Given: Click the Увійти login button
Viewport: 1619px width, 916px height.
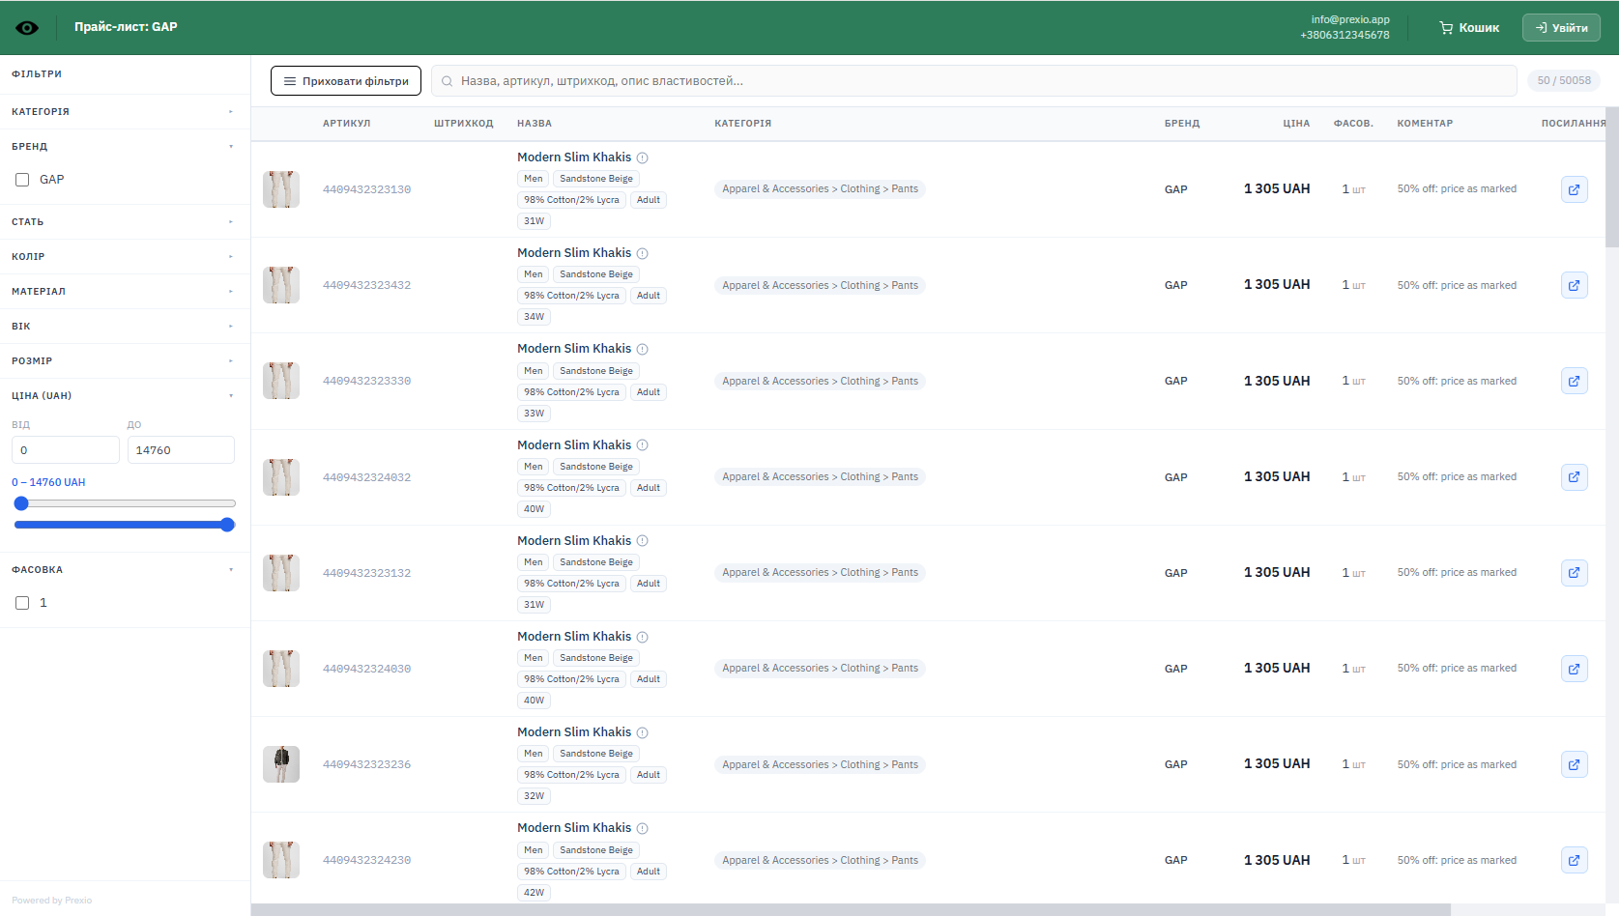Looking at the screenshot, I should click(x=1561, y=28).
